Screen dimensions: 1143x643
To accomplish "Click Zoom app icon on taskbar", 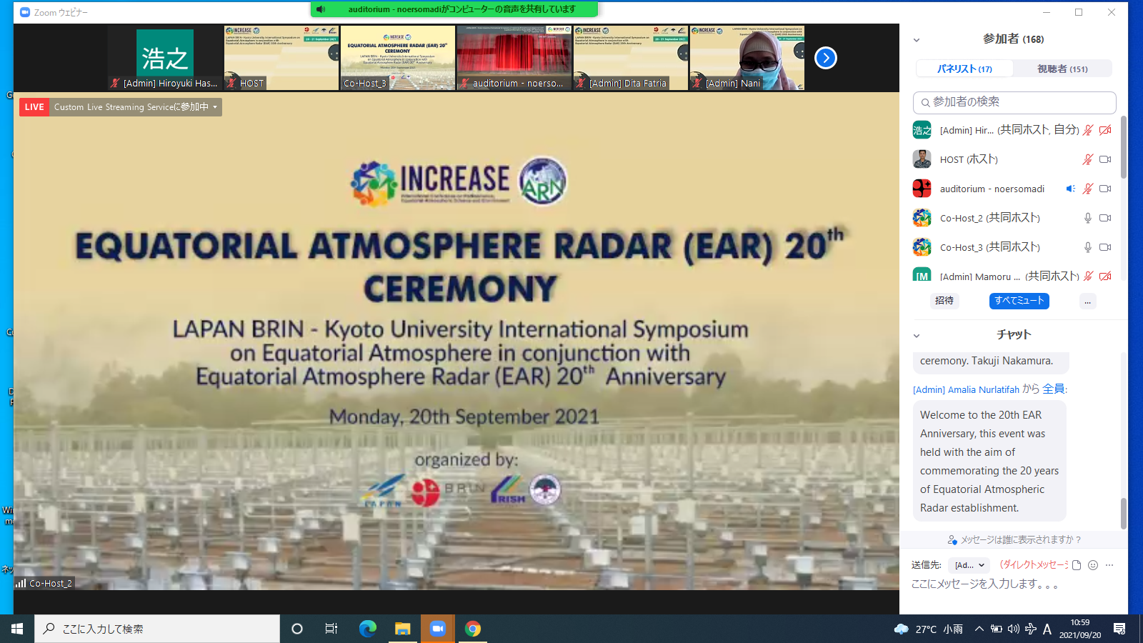I will pos(438,629).
